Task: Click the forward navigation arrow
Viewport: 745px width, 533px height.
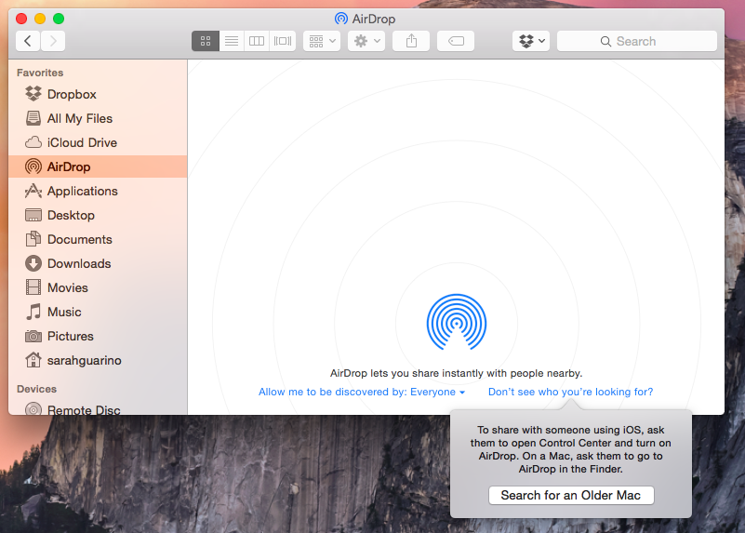Action: pos(53,41)
